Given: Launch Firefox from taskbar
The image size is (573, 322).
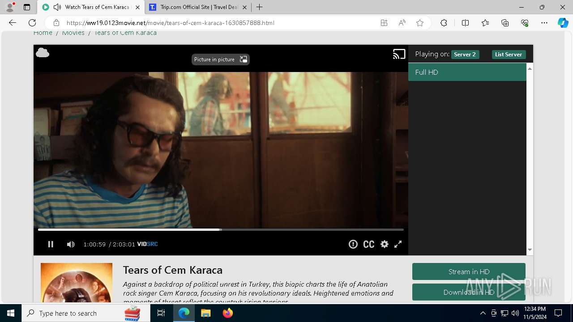Looking at the screenshot, I should coord(227,313).
